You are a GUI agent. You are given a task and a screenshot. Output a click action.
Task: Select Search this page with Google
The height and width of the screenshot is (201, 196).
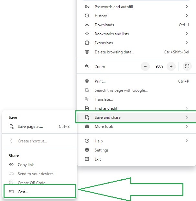point(136,90)
